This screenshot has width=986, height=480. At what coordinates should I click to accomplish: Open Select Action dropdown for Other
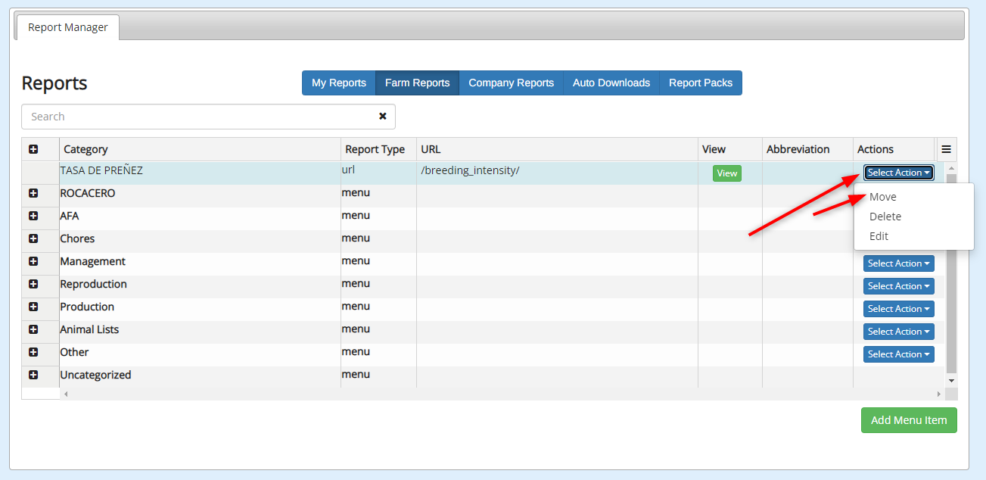coord(898,354)
